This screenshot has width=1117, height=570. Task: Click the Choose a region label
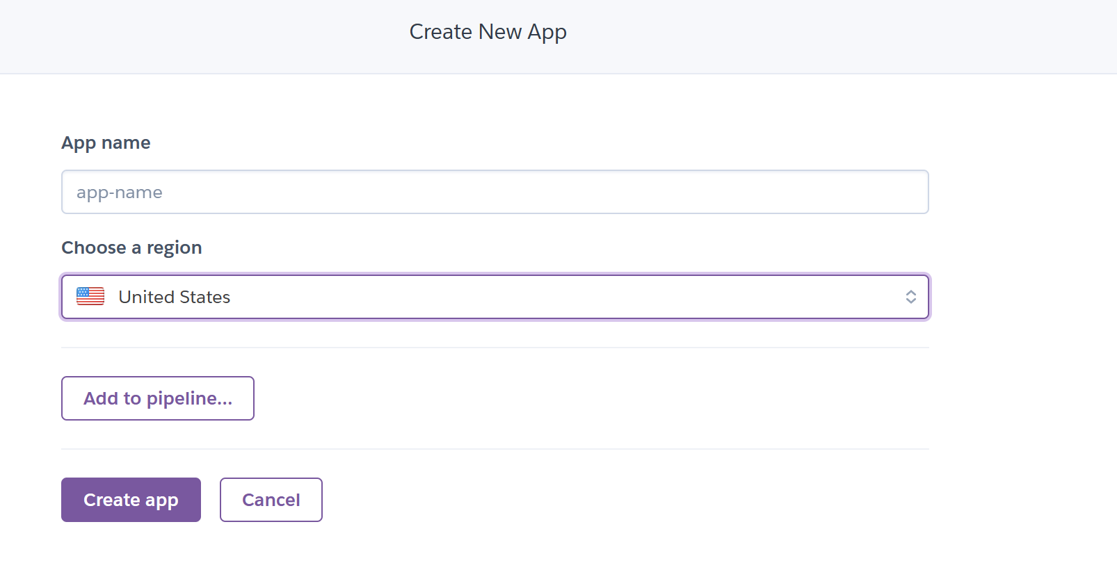[x=131, y=247]
